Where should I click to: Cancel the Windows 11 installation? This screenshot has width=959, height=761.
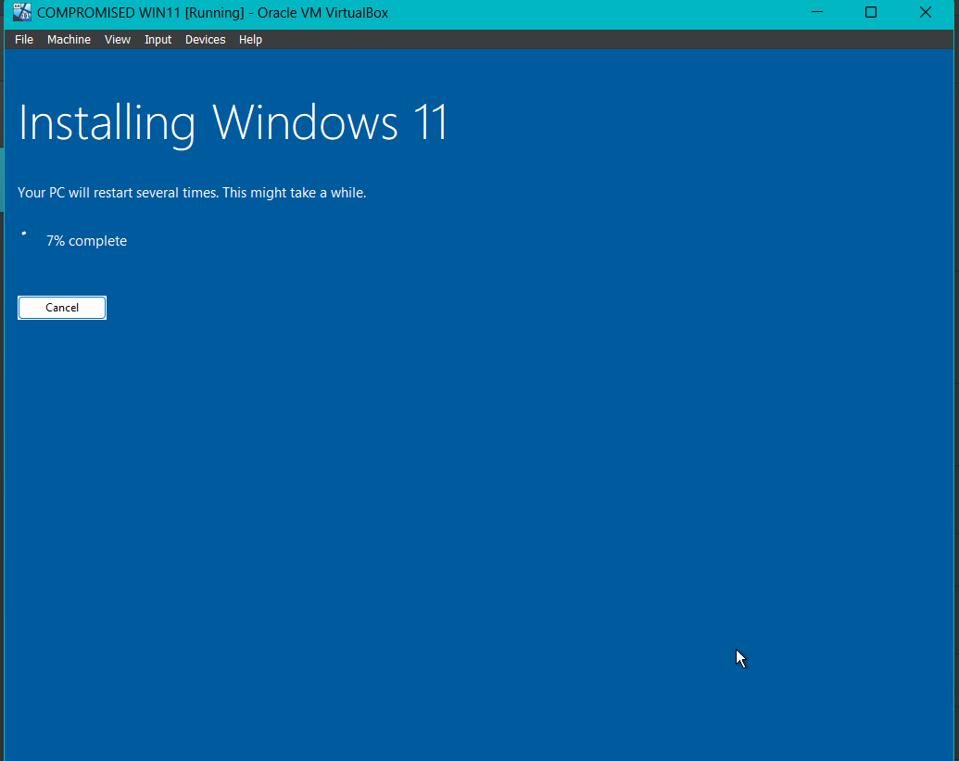click(62, 308)
